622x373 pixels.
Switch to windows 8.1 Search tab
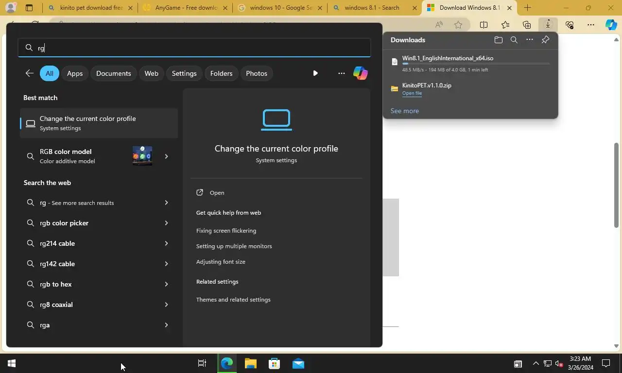click(374, 8)
